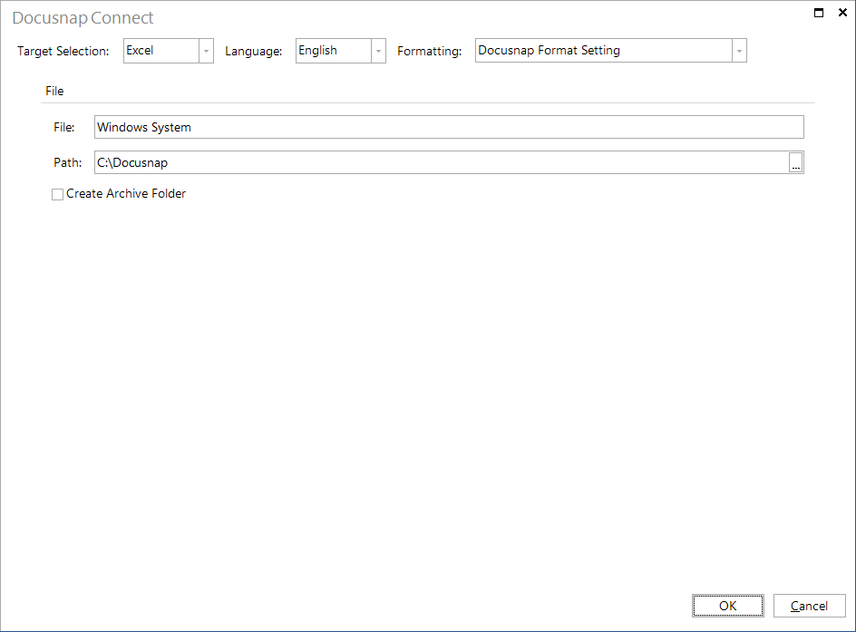Open the Language dropdown showing English
This screenshot has height=632, width=856.
341,51
